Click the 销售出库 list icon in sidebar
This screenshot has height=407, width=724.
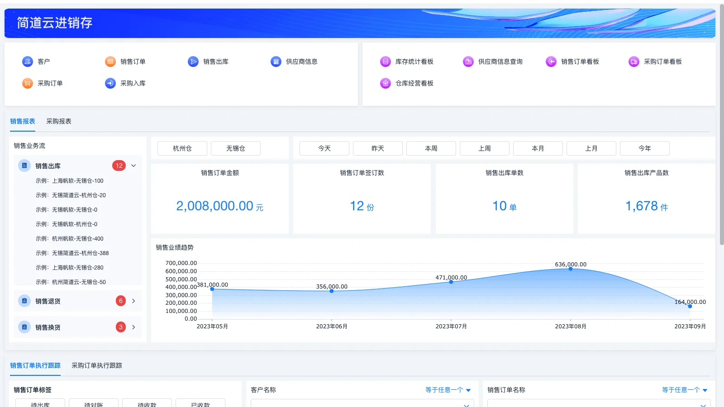[24, 166]
